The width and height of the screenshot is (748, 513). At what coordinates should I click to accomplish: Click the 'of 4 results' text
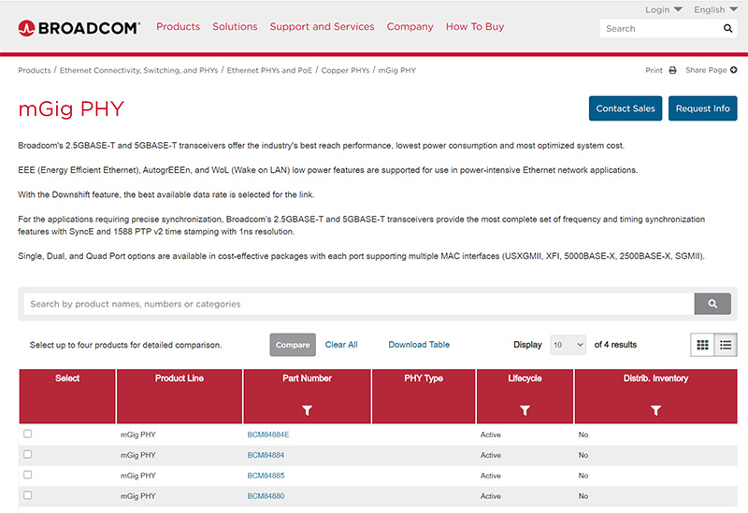pos(615,345)
